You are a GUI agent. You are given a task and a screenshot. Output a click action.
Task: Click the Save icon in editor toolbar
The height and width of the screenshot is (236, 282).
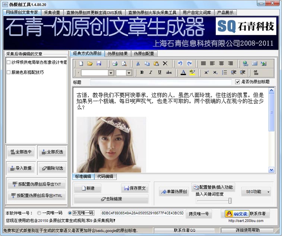pyautogui.click(x=99, y=63)
